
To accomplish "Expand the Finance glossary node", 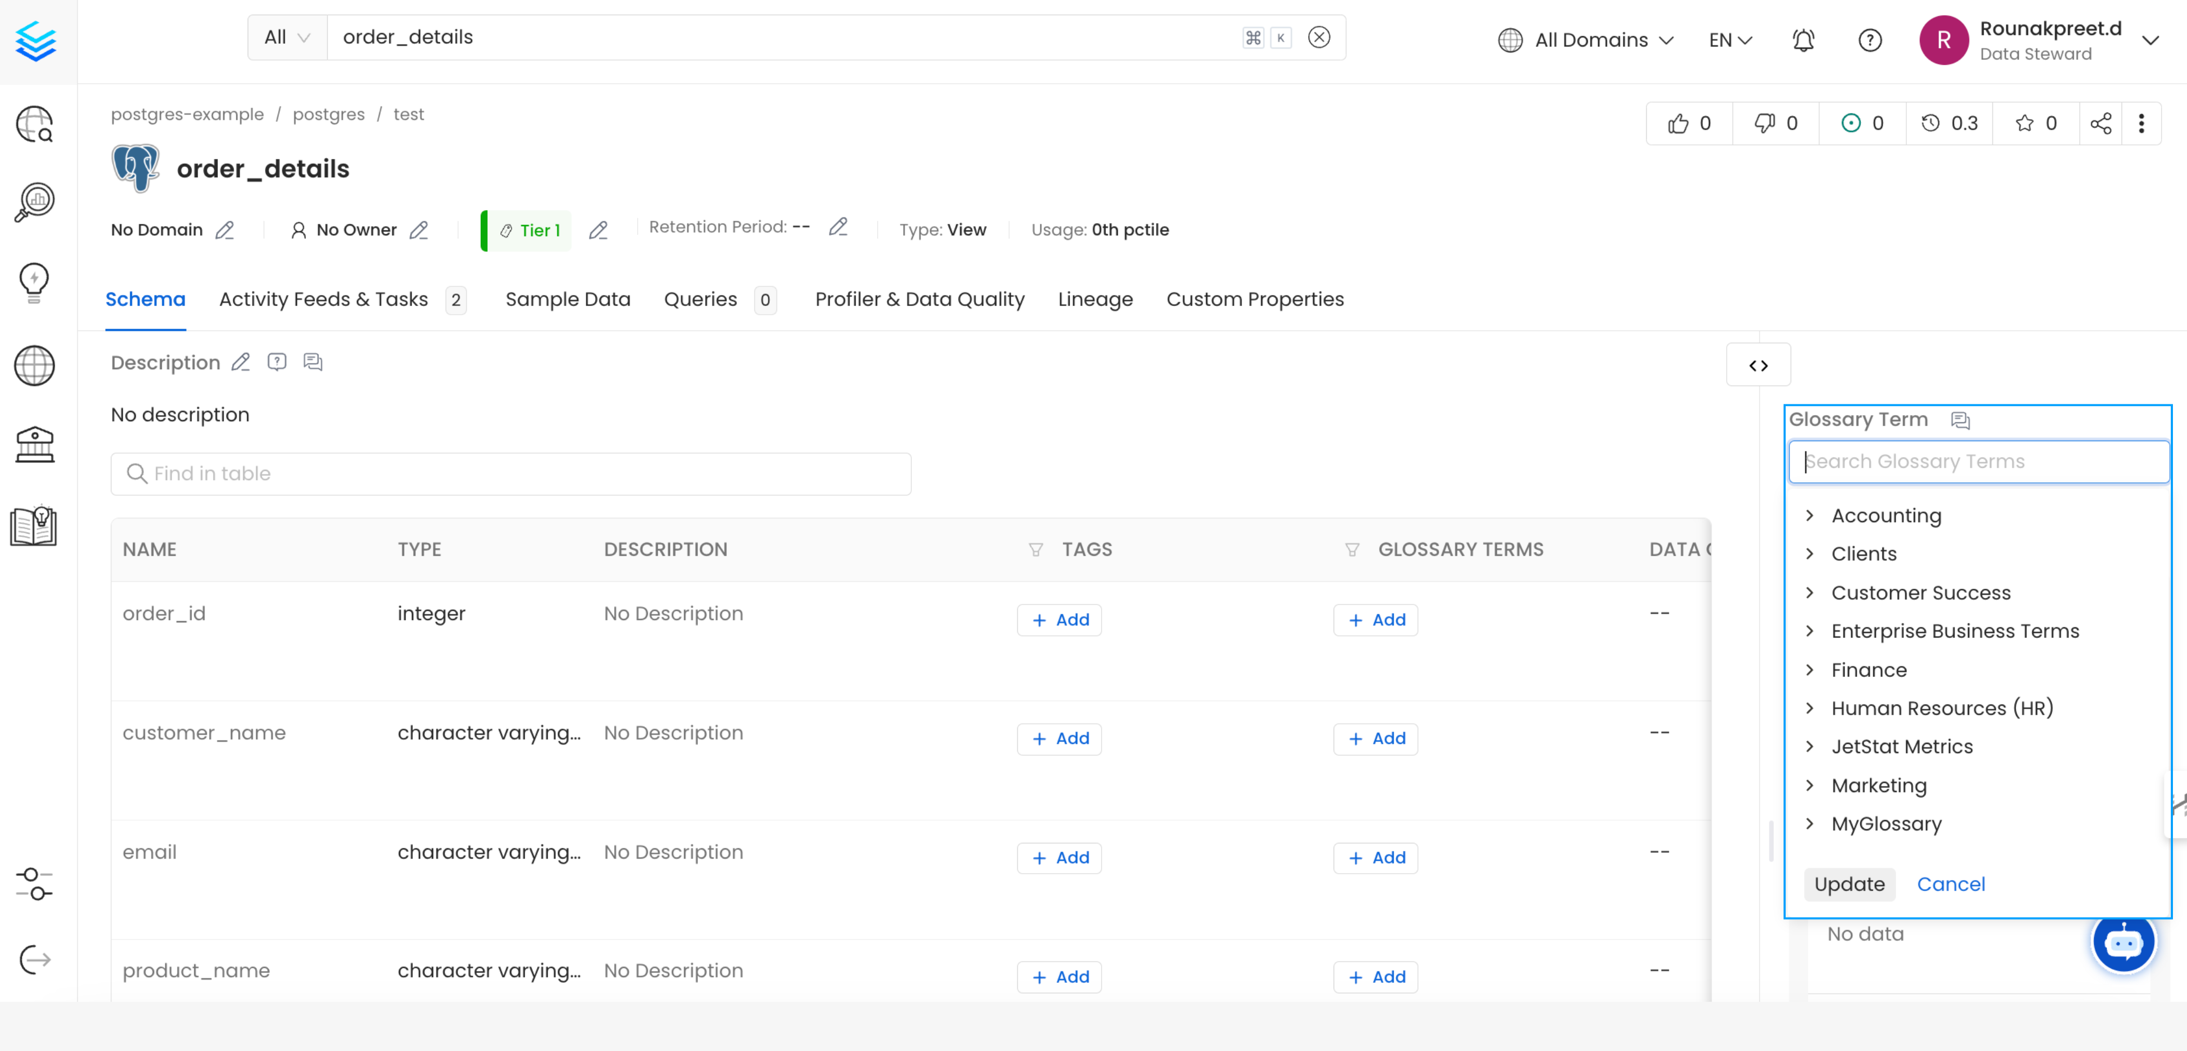I will [x=1809, y=670].
